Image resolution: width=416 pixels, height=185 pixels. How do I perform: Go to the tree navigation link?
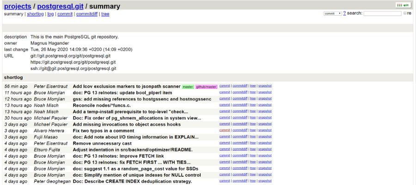105,14
